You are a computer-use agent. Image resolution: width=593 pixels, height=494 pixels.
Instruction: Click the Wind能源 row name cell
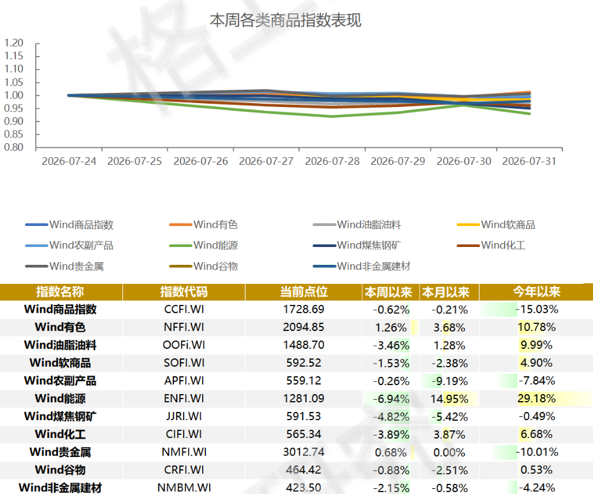[61, 399]
